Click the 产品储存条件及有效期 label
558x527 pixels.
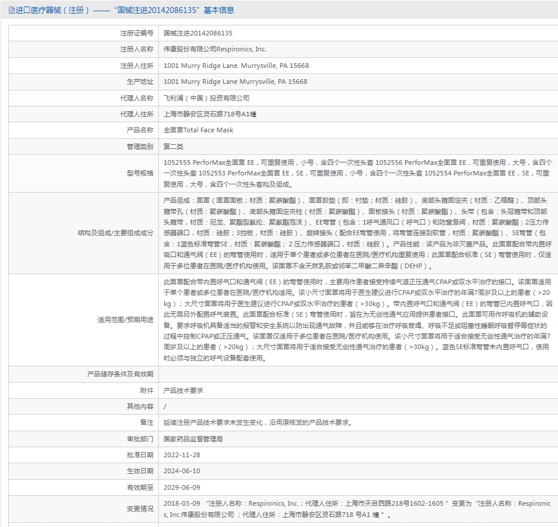[120, 374]
